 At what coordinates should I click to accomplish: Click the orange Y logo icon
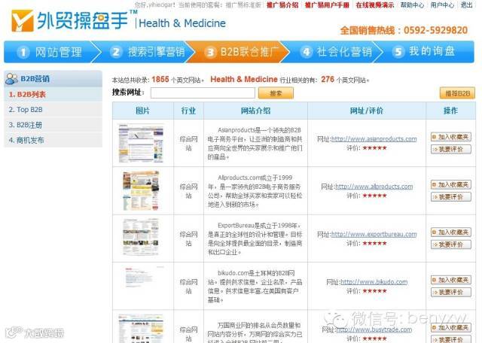coord(22,21)
